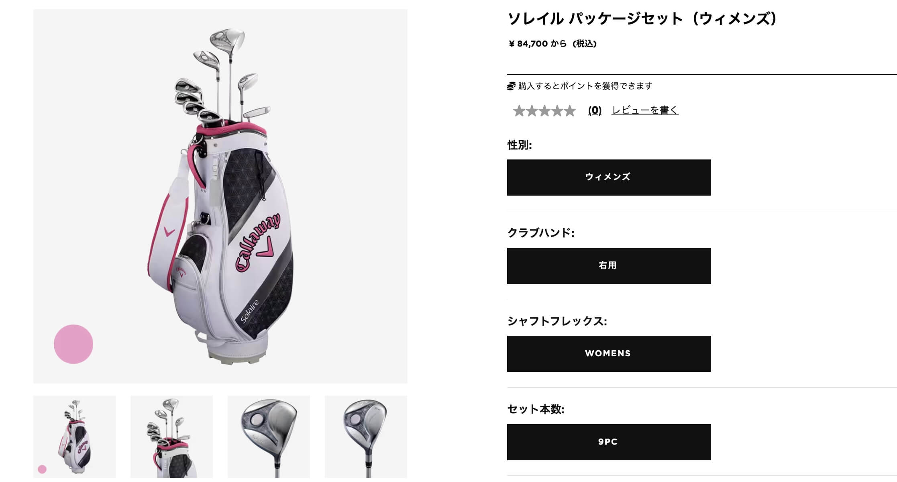
Task: Click the fourth rating star
Action: coord(557,110)
